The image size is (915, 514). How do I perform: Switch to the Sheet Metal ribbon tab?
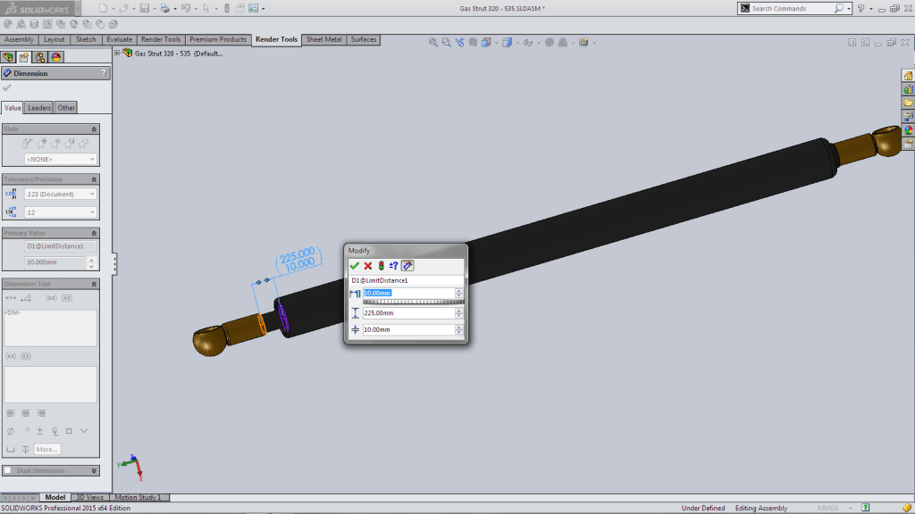323,39
